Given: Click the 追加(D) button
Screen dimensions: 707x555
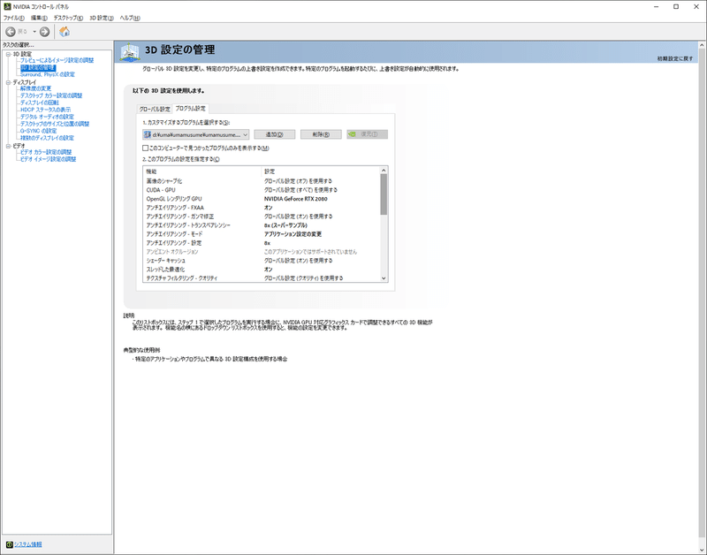Looking at the screenshot, I should coord(275,134).
